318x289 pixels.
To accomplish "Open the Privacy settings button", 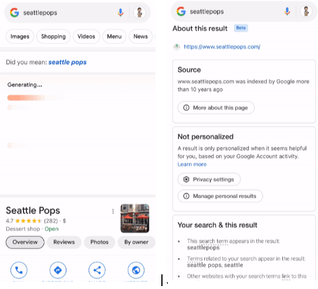I will [x=209, y=179].
